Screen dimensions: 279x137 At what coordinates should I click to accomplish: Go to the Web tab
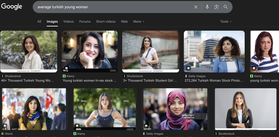(124, 21)
